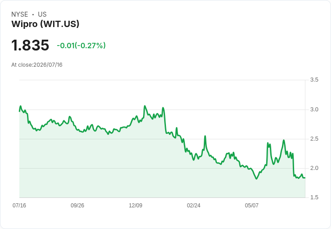Select the 12/09 date on x-axis
The height and width of the screenshot is (229, 331).
(135, 205)
